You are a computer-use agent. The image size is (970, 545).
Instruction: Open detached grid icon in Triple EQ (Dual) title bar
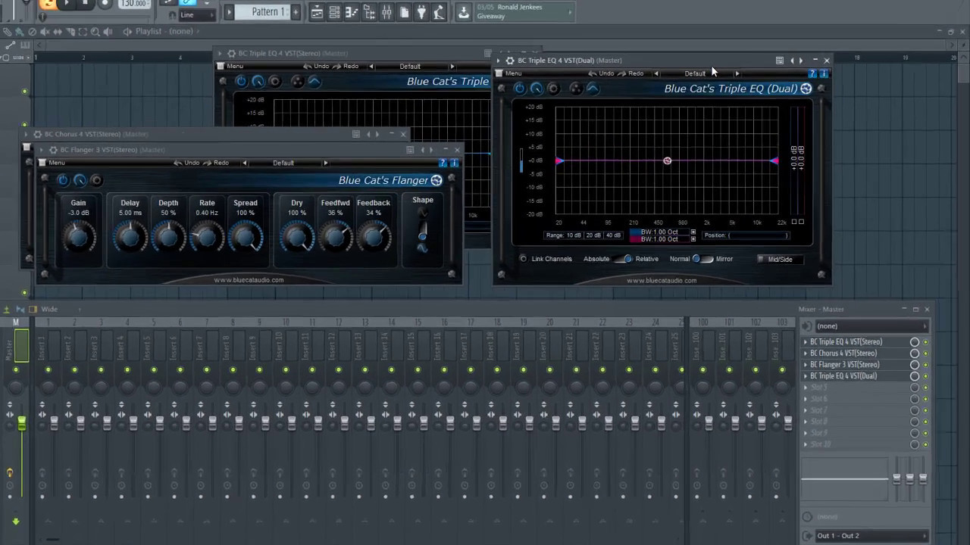point(779,61)
